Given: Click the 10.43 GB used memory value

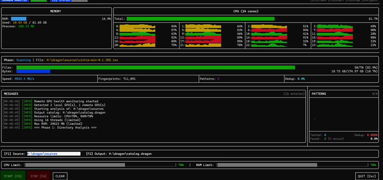Looking at the screenshot, I should [x=19, y=22].
